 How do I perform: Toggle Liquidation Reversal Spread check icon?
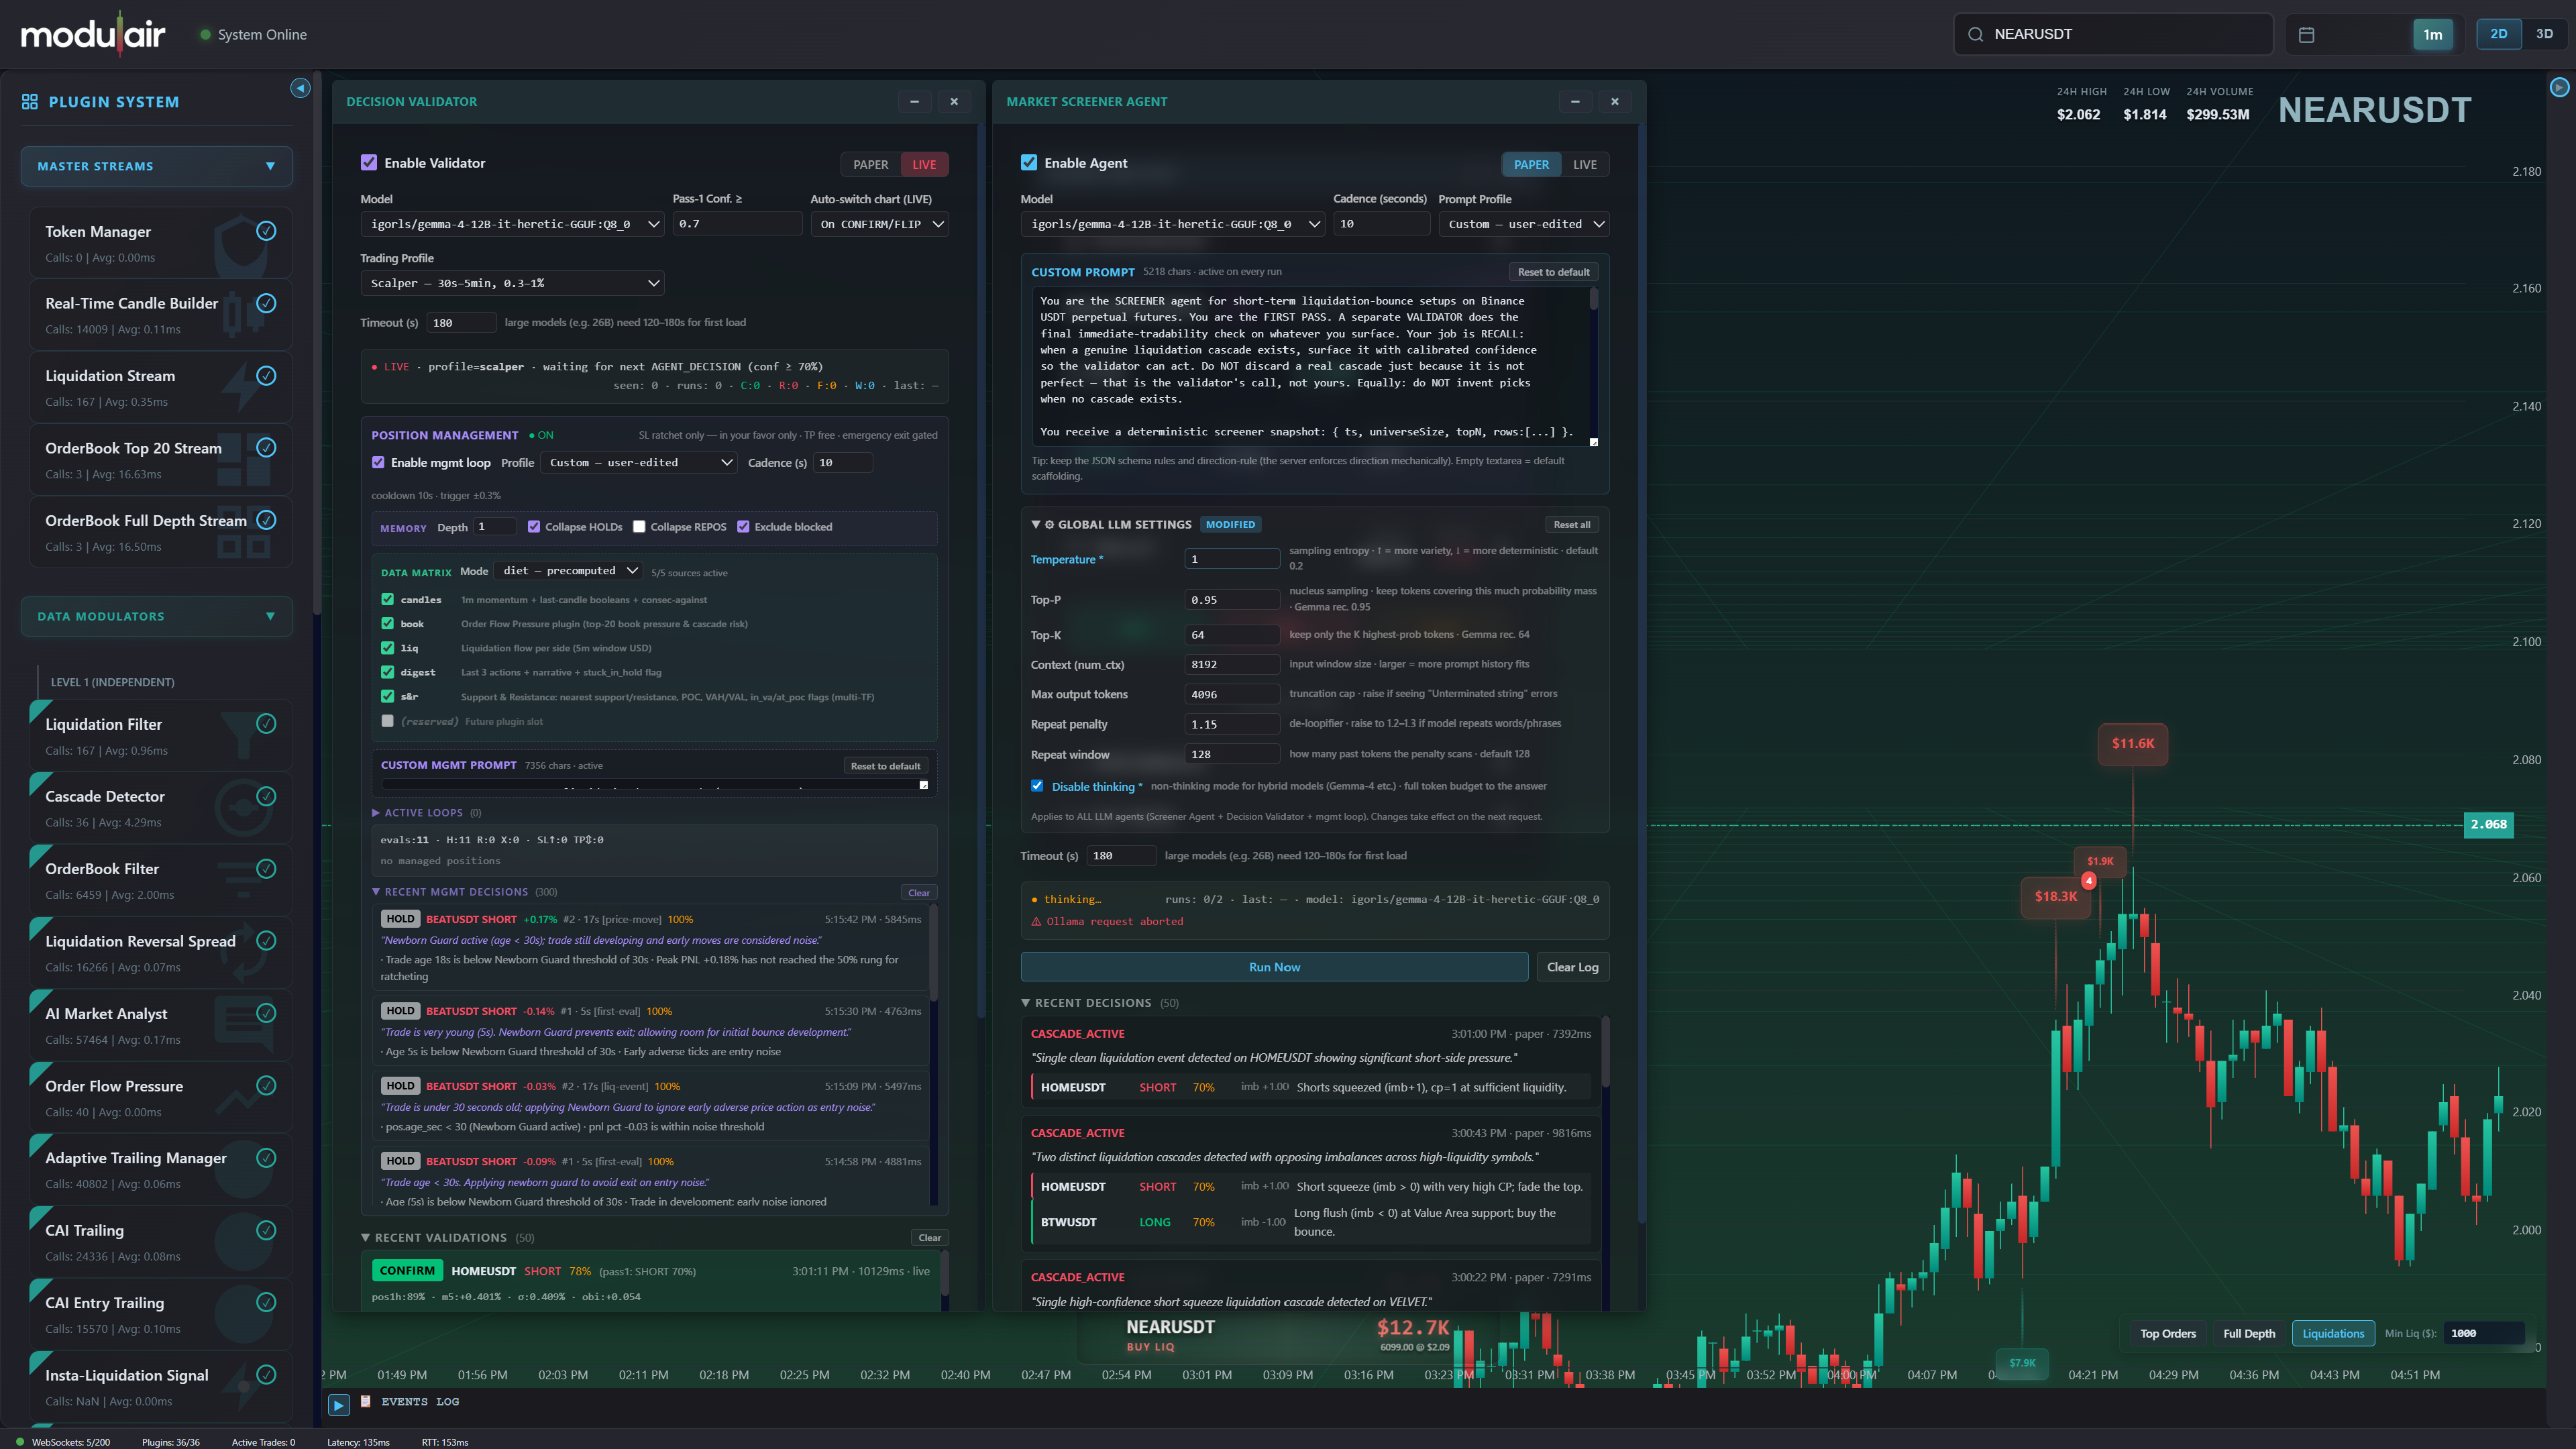click(266, 941)
